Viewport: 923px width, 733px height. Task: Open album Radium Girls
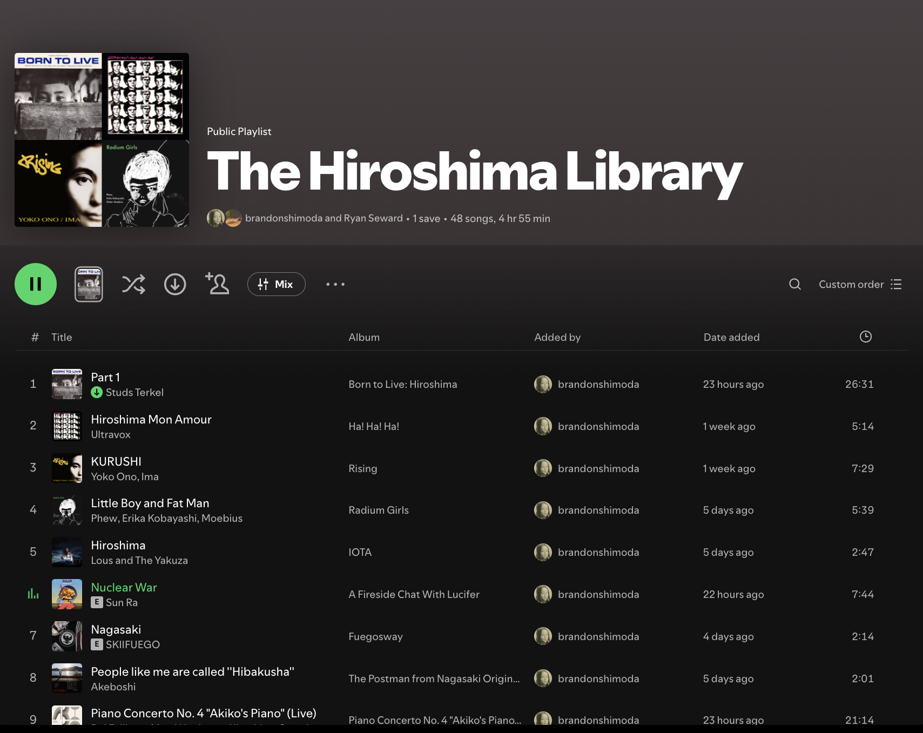coord(379,510)
